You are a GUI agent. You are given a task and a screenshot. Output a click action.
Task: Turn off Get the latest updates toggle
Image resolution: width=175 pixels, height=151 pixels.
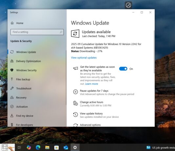[123, 69]
